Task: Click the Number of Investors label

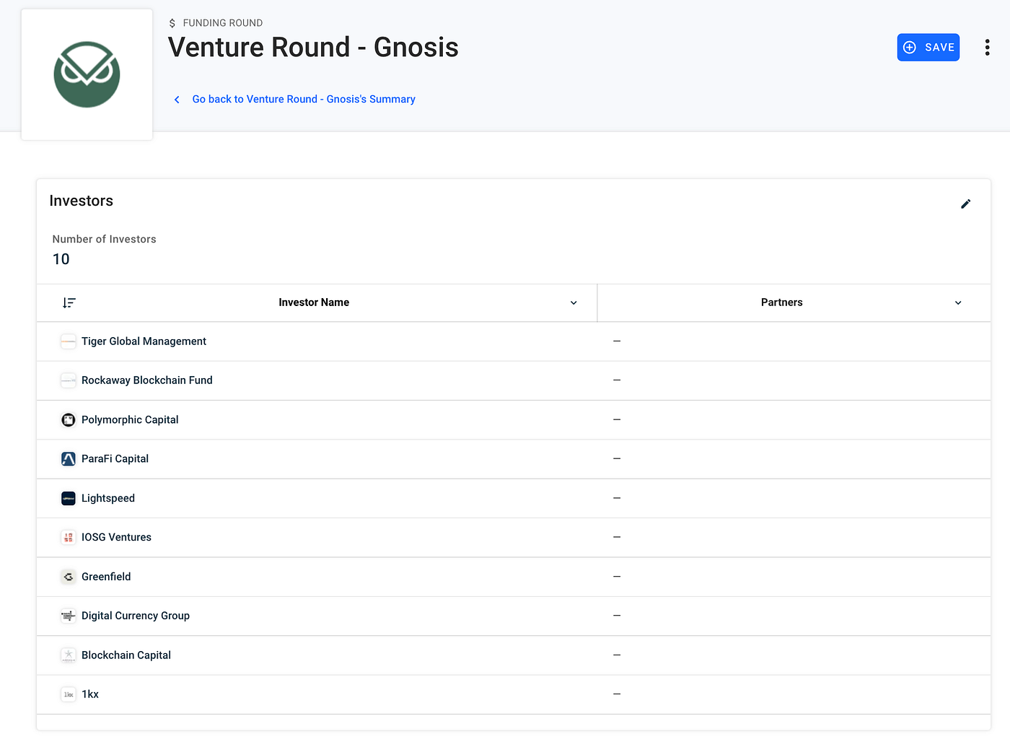Action: pos(104,239)
